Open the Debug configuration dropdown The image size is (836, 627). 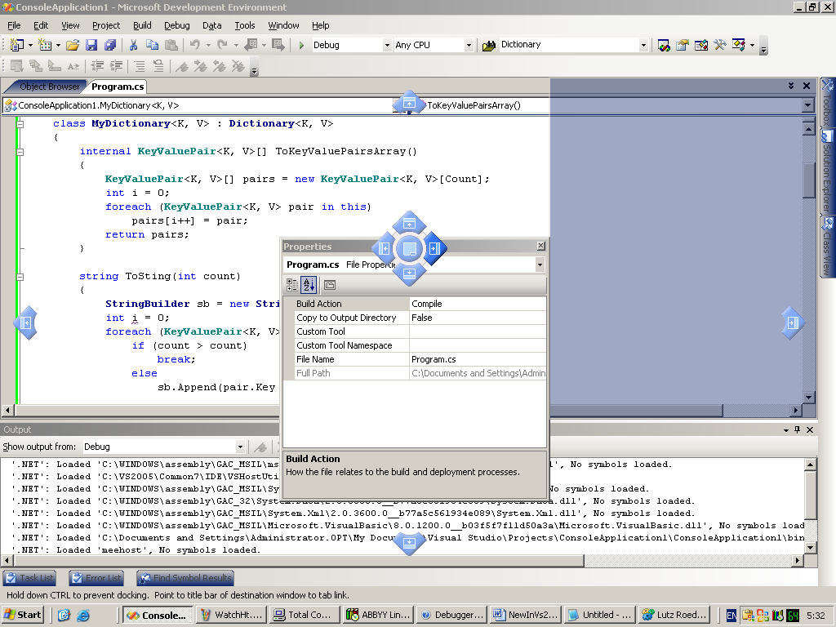coord(387,45)
